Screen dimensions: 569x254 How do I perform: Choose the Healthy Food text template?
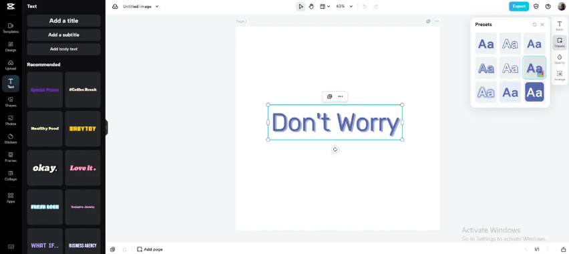tap(45, 128)
